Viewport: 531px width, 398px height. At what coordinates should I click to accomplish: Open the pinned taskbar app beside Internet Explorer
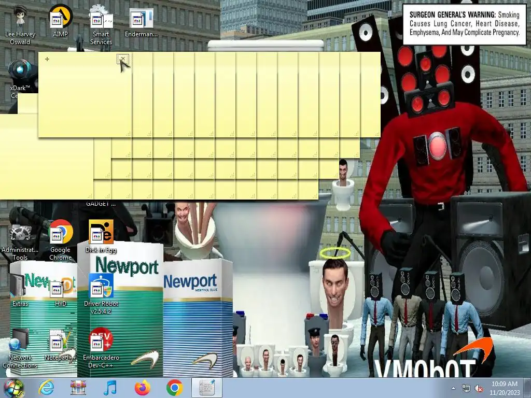pos(78,388)
